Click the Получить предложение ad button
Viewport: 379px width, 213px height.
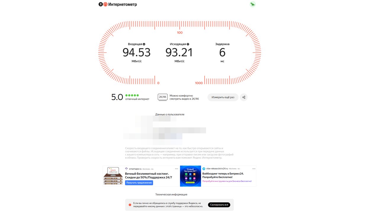point(139,183)
